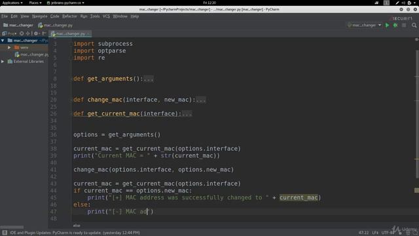This screenshot has height=236, width=419.
Task: Click the tool window quick access icon in status bar
Action: 5,233
